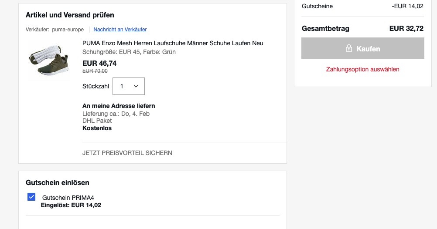The width and height of the screenshot is (437, 229).
Task: Click the Gutscheine discount amount in summary
Action: 407,6
